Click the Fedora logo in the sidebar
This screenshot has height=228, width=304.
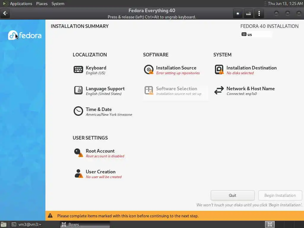(25, 35)
